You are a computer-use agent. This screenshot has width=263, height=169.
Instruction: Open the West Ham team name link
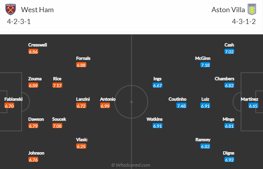tap(37, 10)
